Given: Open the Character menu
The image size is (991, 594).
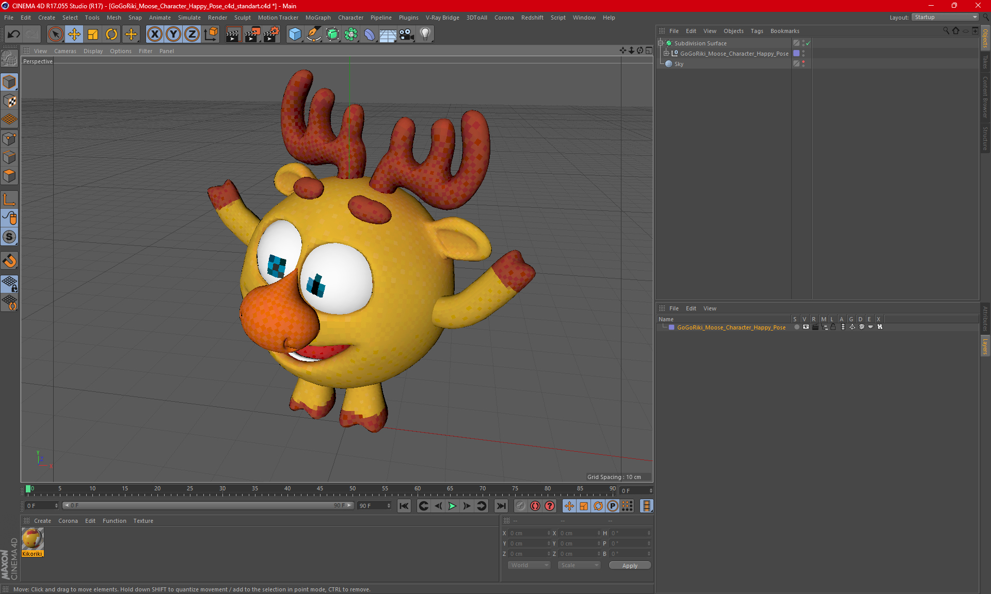Looking at the screenshot, I should (x=350, y=18).
